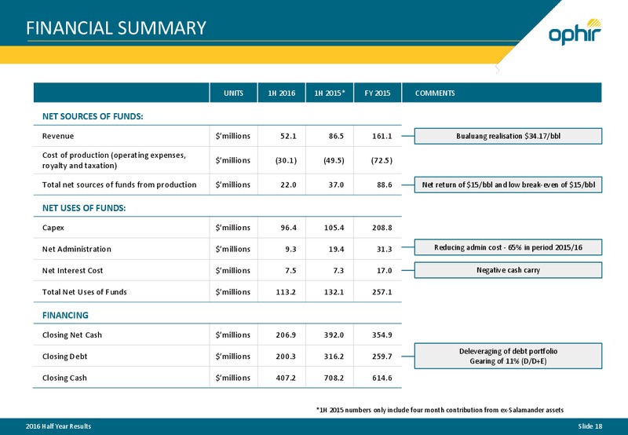This screenshot has height=435, width=628.
Task: Click the Deleveraging of debt portfolio comment box
Action: pyautogui.click(x=508, y=356)
